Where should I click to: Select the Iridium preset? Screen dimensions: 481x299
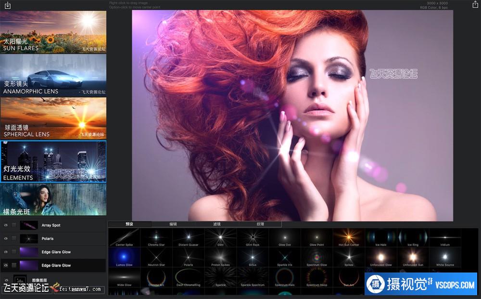point(444,237)
